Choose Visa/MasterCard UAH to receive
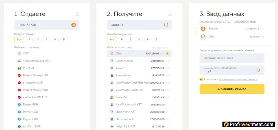 click(139, 90)
